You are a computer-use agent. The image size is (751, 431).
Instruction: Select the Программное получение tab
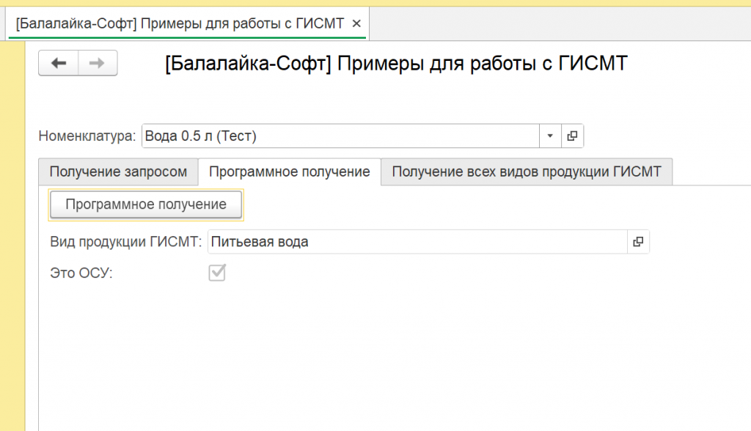point(289,172)
